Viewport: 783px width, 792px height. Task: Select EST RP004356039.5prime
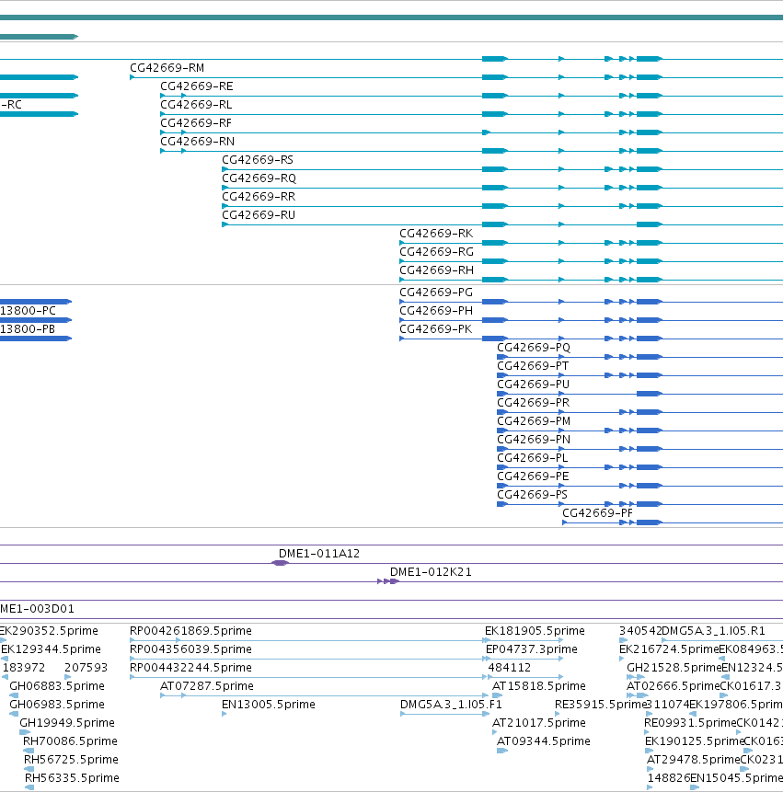pyautogui.click(x=190, y=649)
